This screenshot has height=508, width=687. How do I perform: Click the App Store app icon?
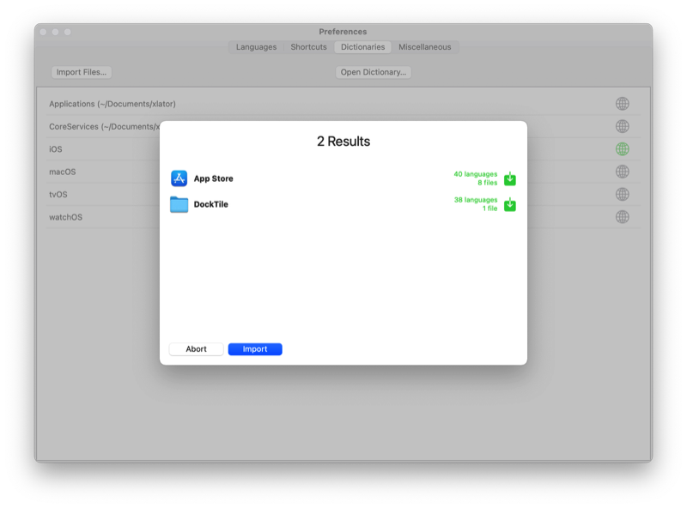[x=179, y=178]
